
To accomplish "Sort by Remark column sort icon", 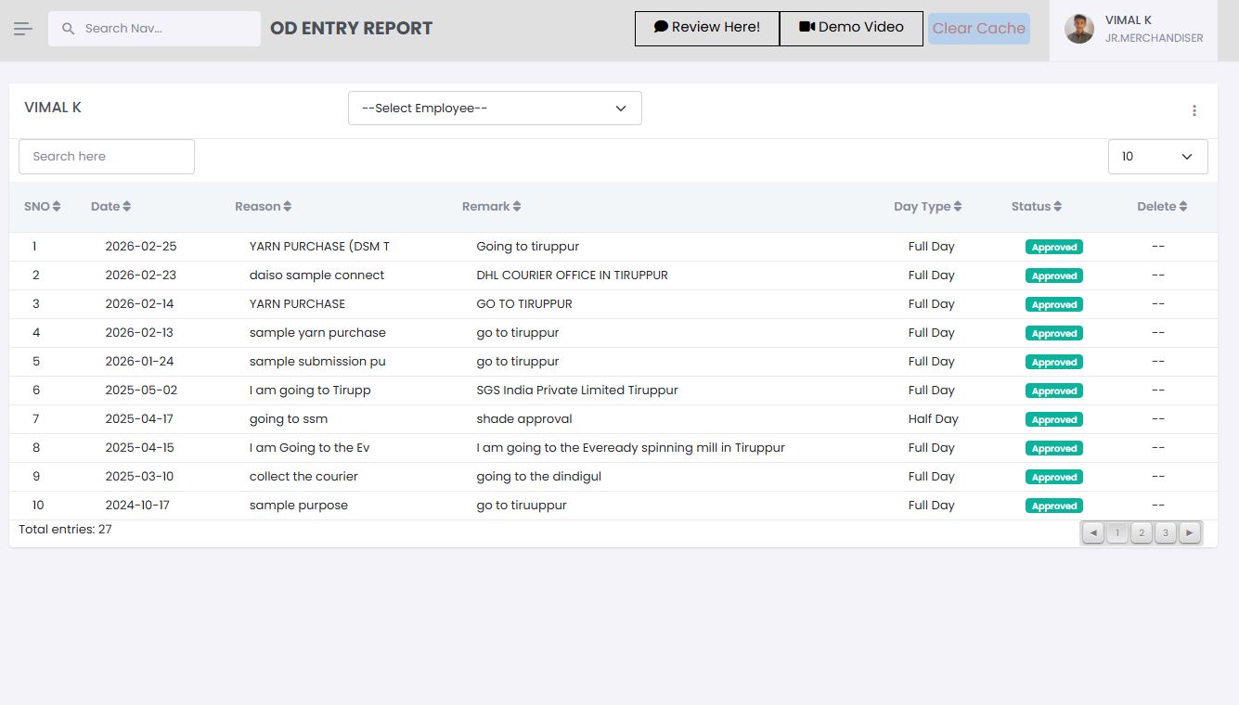I will [517, 207].
